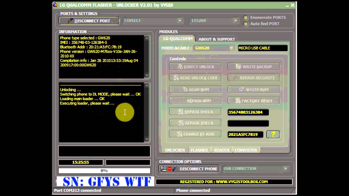
Task: Click the DISCONNECT PORT button
Action: click(89, 21)
